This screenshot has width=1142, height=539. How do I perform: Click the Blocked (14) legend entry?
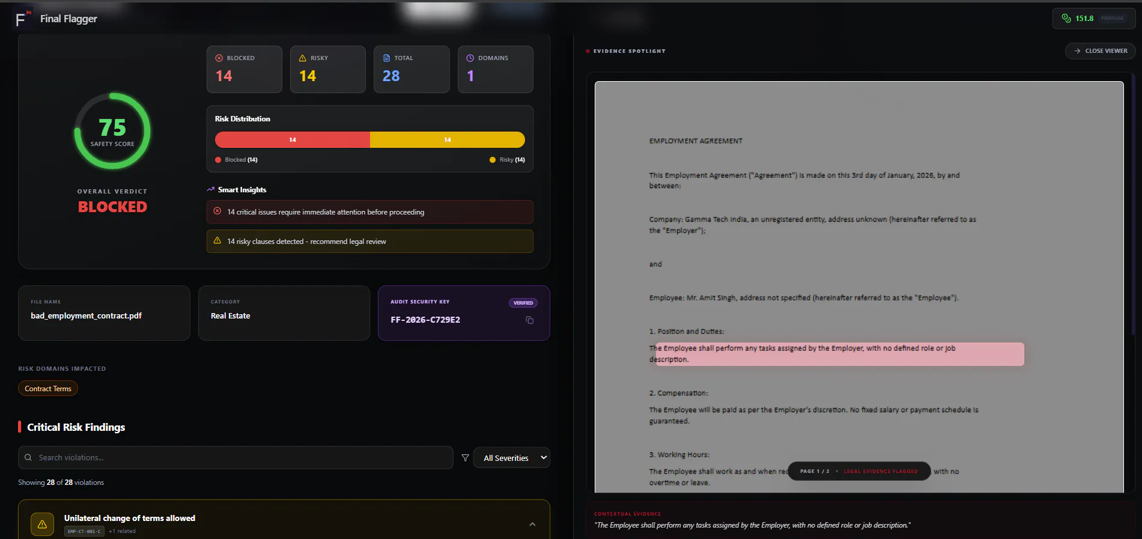coord(236,160)
